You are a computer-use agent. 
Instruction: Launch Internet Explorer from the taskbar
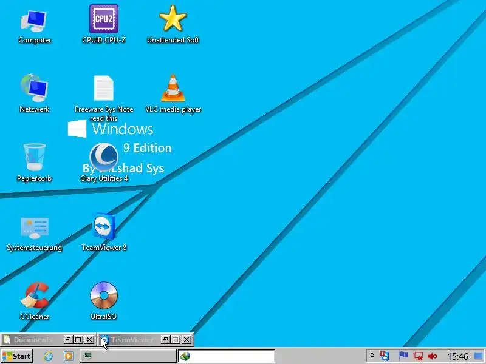pyautogui.click(x=48, y=356)
